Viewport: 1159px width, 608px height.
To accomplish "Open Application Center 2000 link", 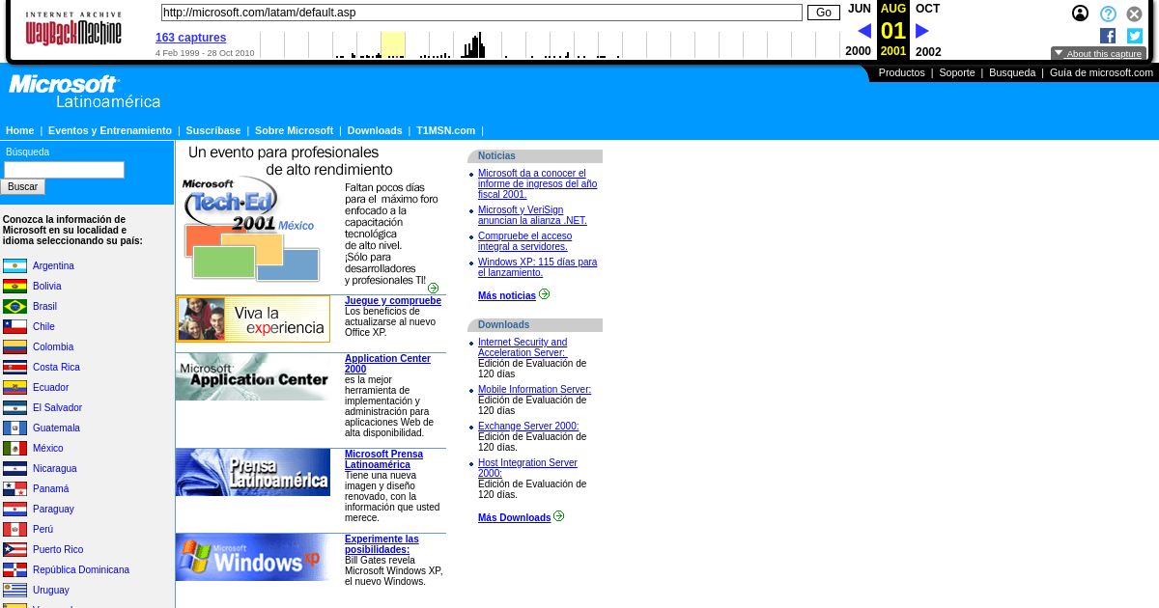I will coord(387,364).
